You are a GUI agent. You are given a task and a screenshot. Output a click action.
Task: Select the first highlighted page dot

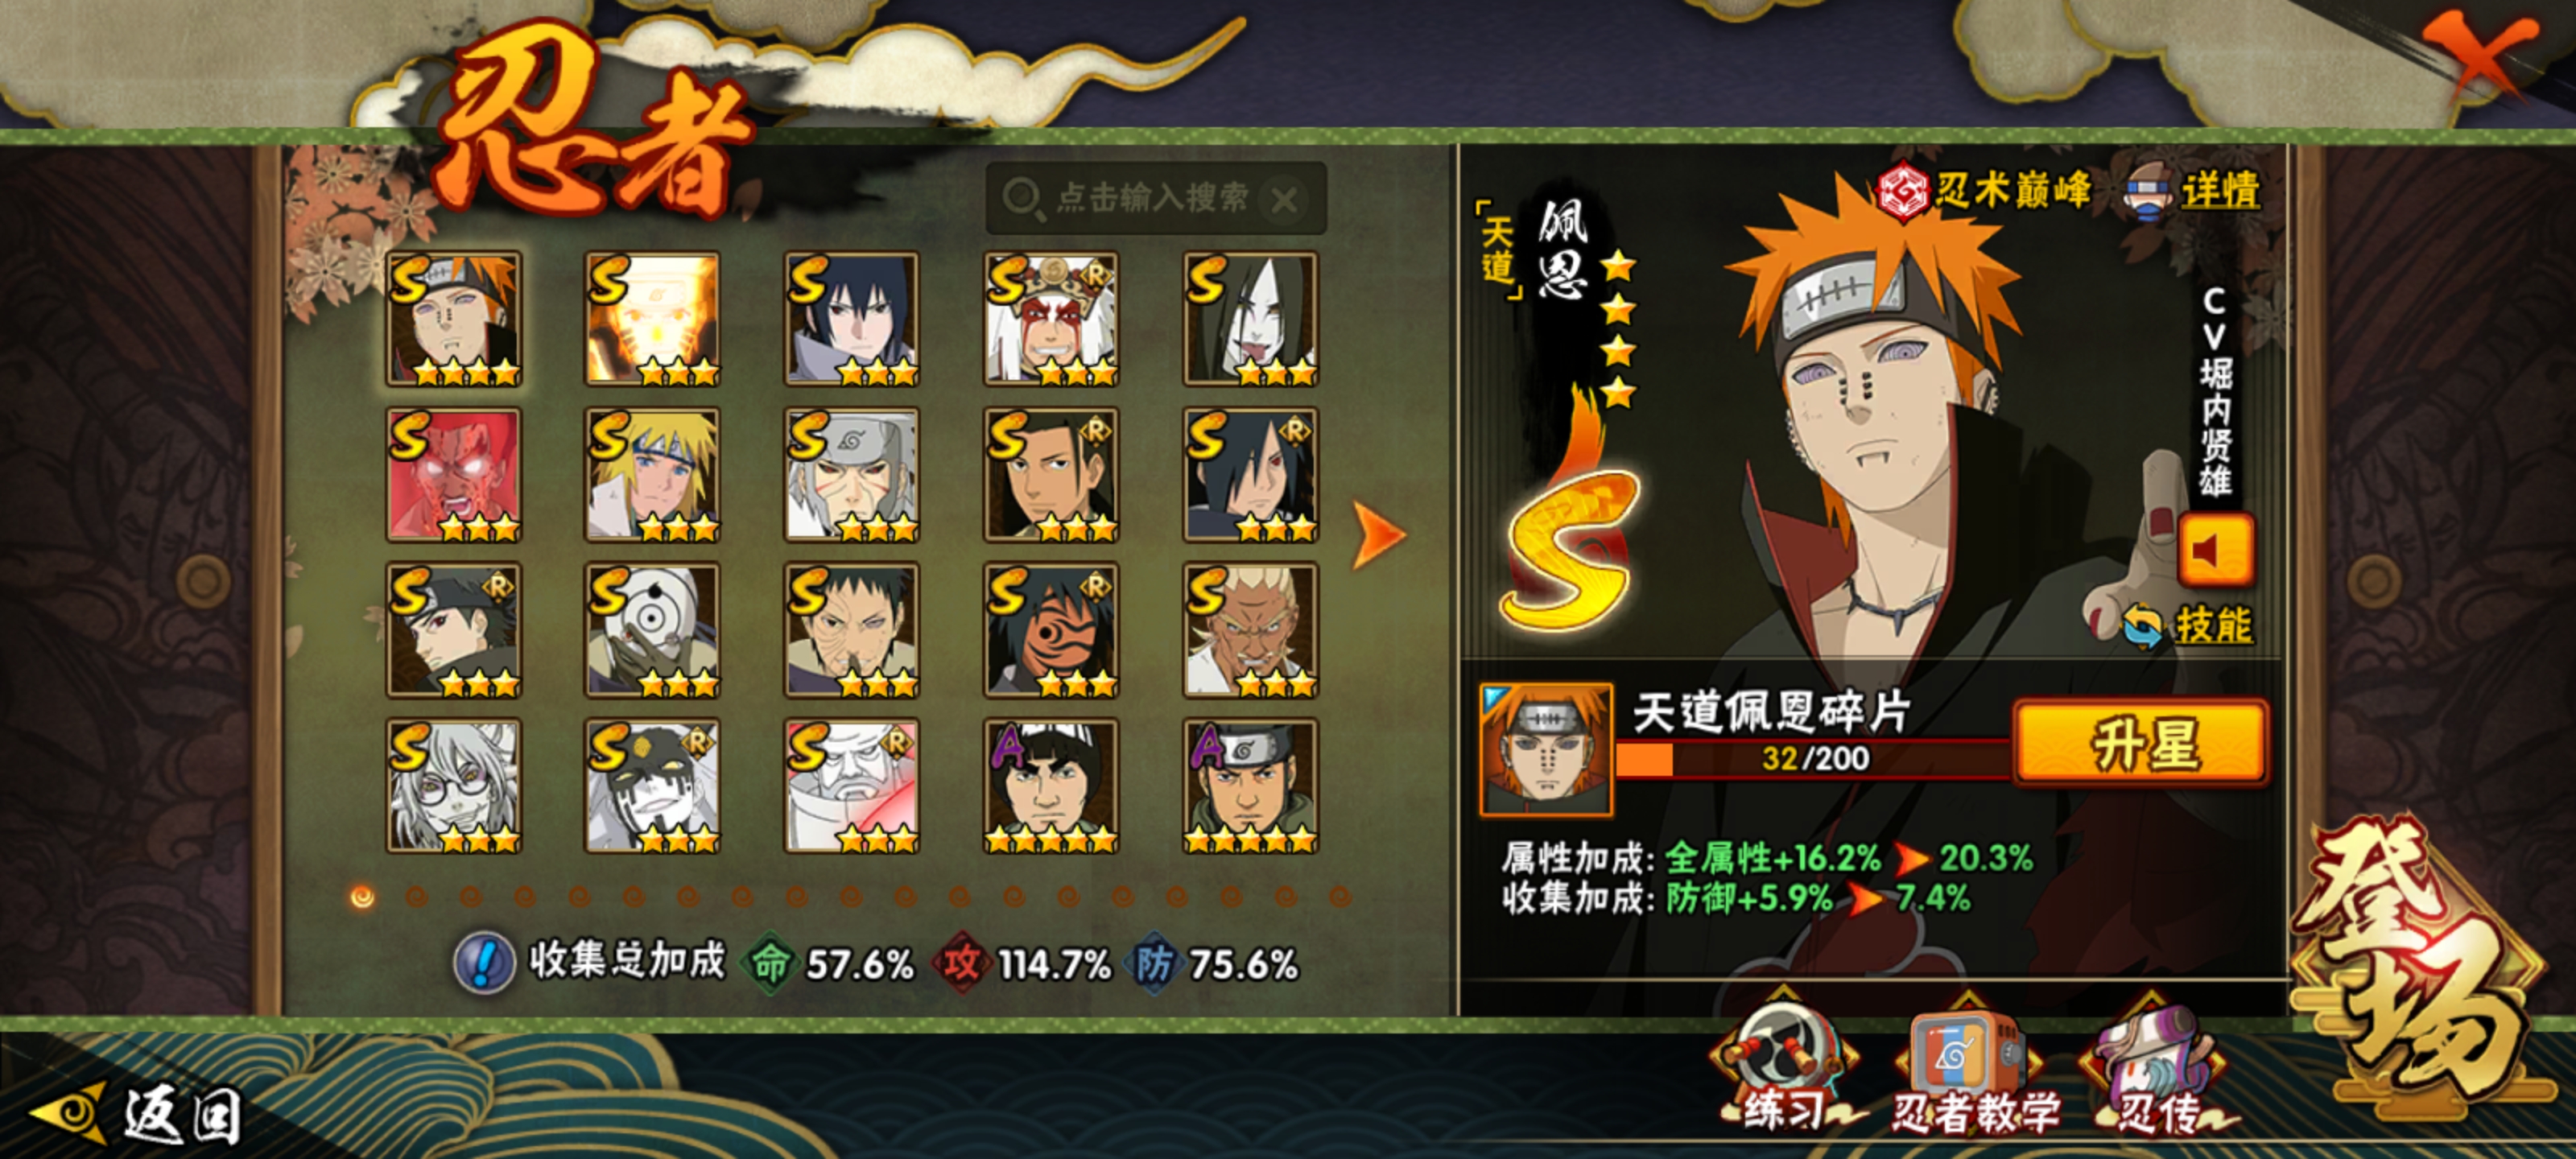(x=362, y=897)
